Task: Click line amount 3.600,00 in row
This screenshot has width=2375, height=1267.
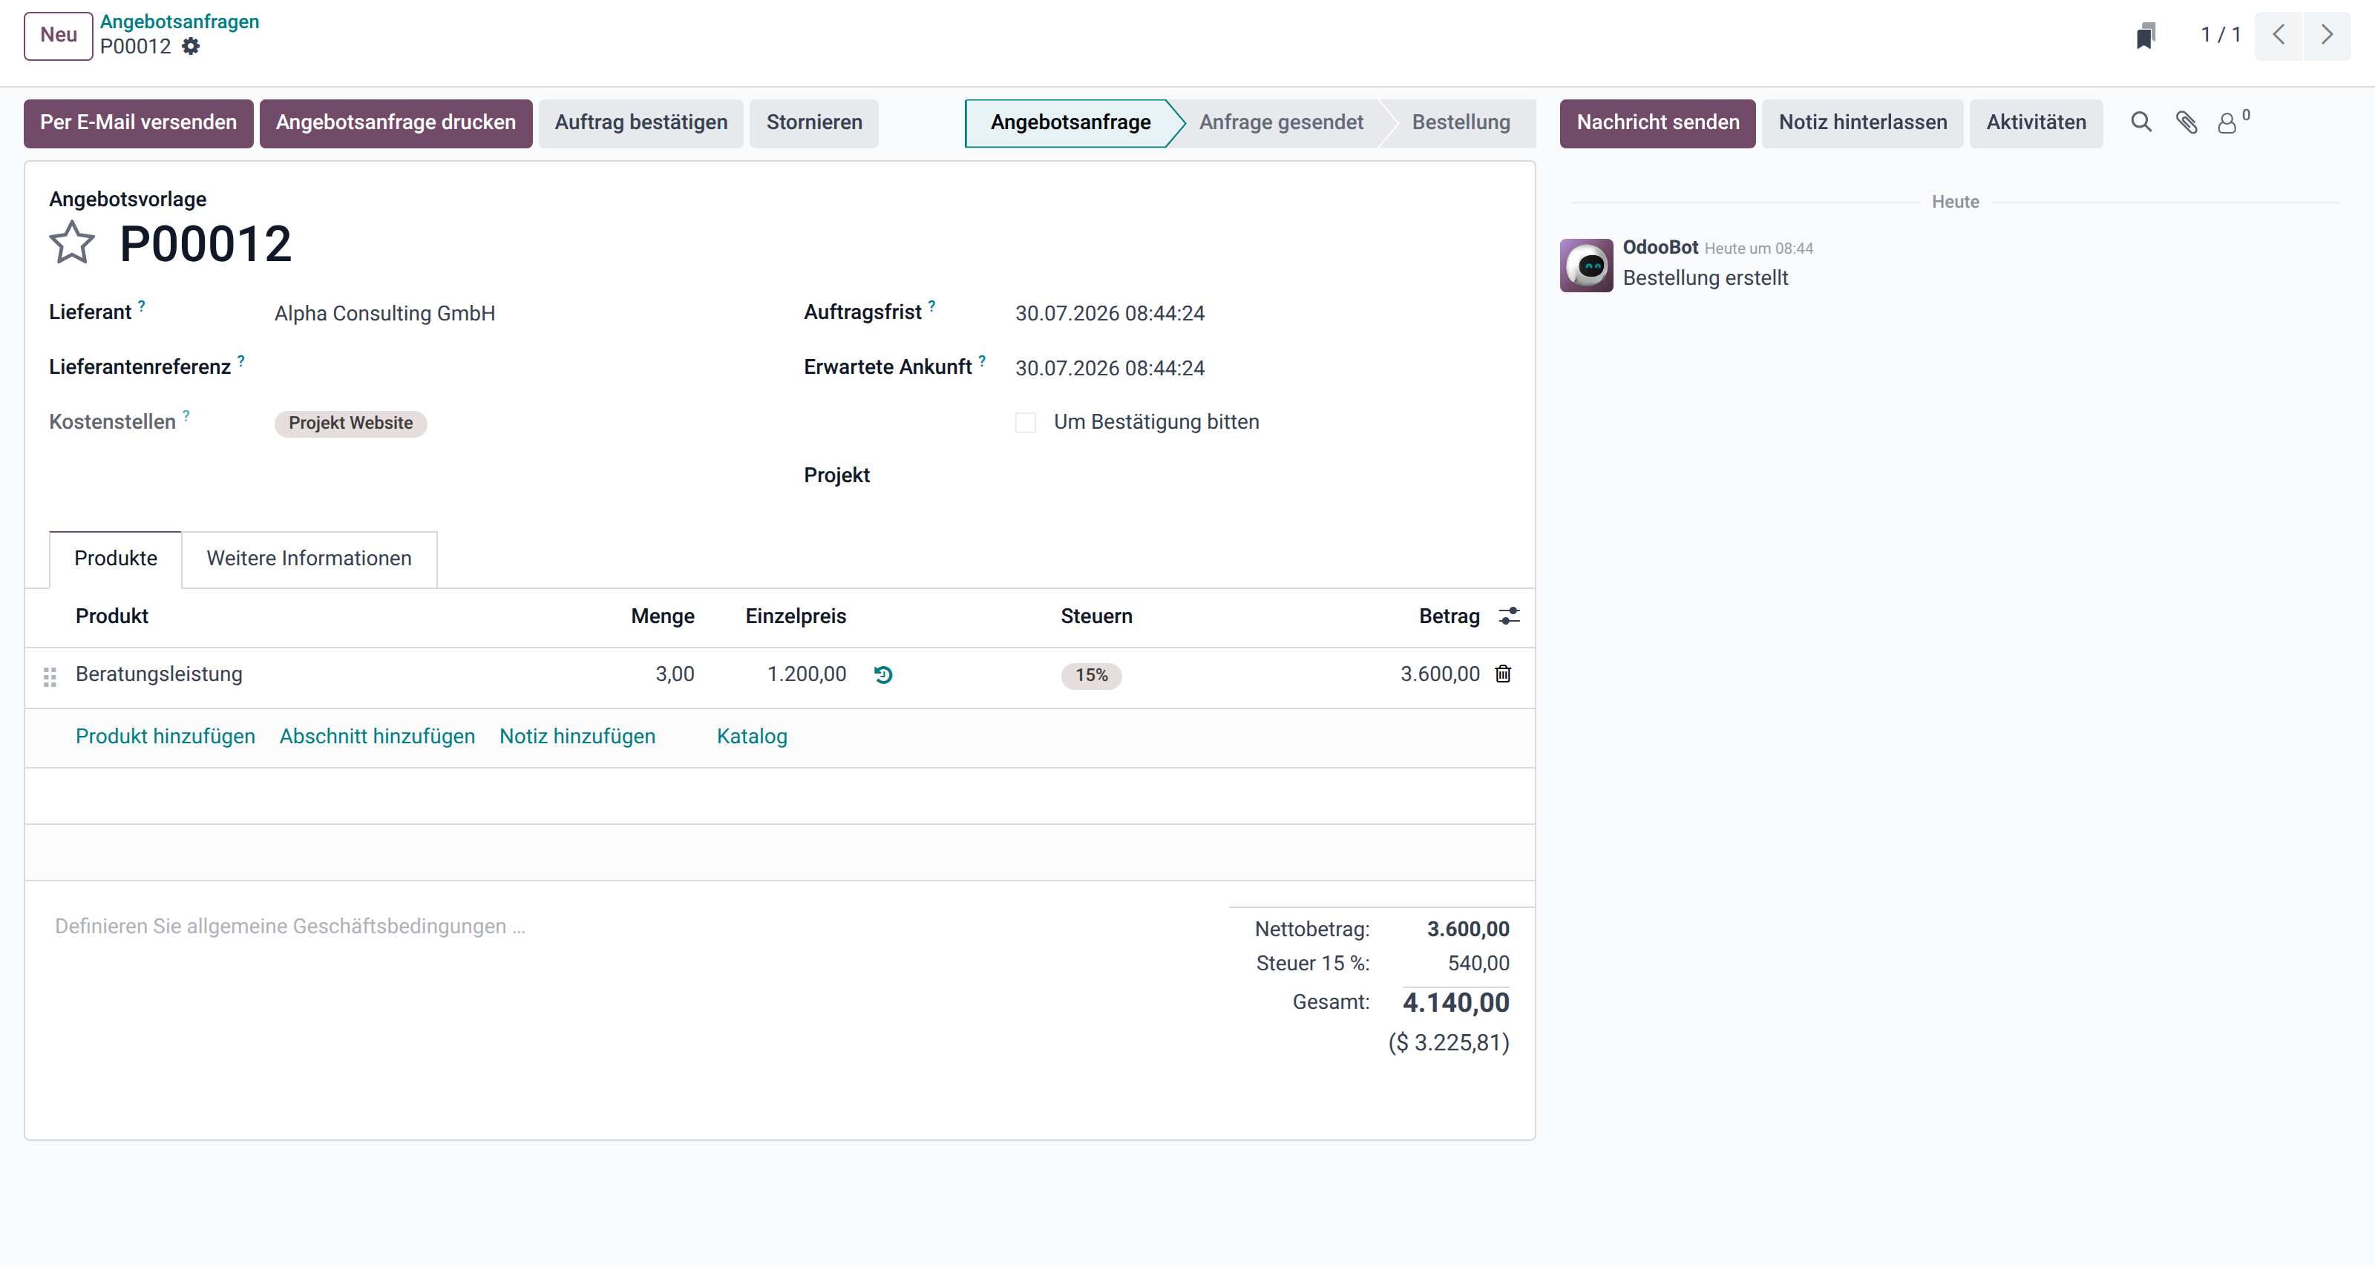Action: pyautogui.click(x=1440, y=674)
